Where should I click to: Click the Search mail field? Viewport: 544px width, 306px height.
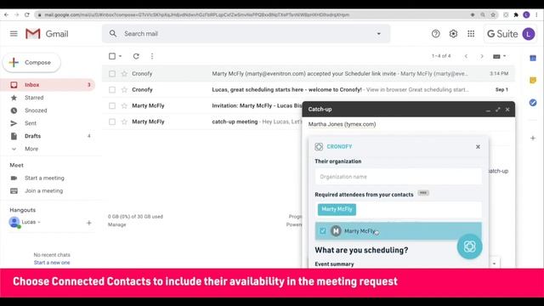pyautogui.click(x=246, y=34)
